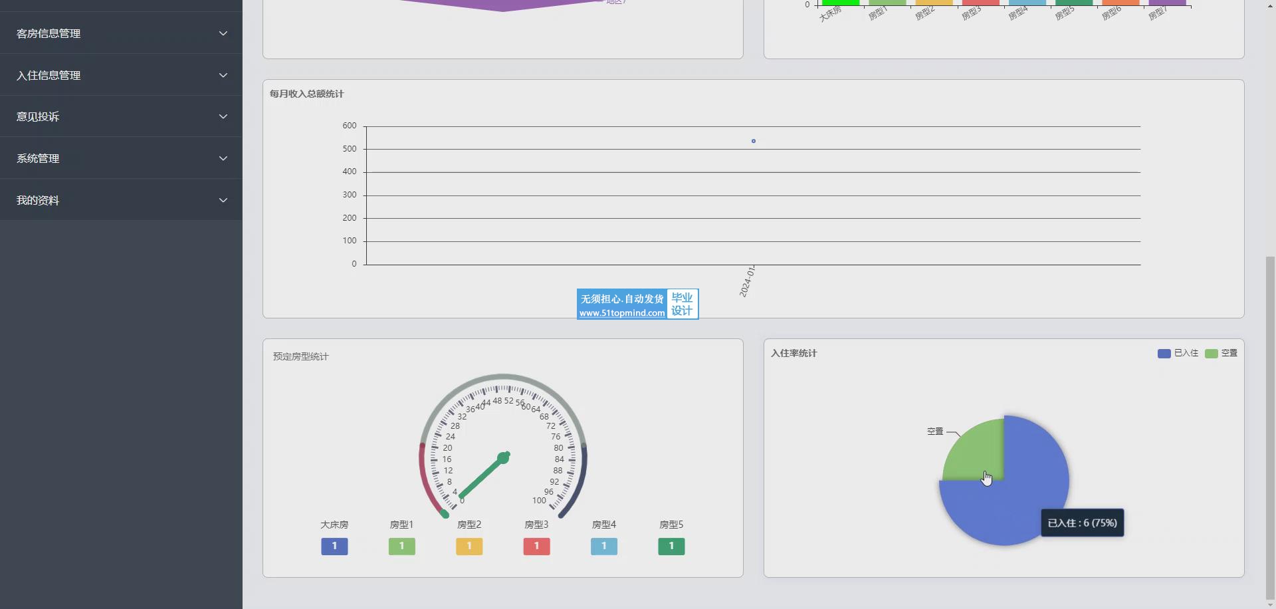This screenshot has height=609, width=1276.
Task: Select the red 房型3 value badge
Action: [536, 546]
